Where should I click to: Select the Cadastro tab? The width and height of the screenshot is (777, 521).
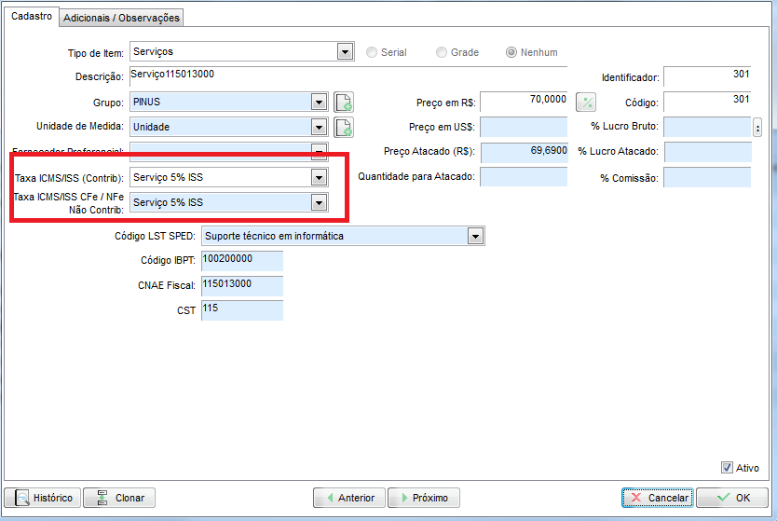pyautogui.click(x=31, y=17)
